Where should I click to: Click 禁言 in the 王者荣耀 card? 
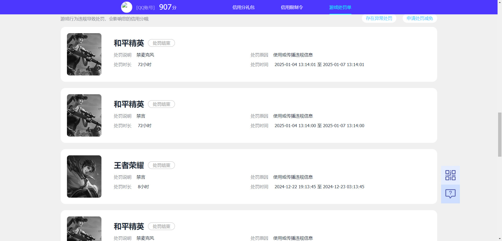(x=141, y=177)
